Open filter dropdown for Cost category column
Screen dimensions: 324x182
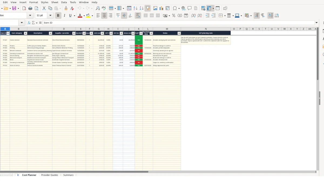pos(26,33)
